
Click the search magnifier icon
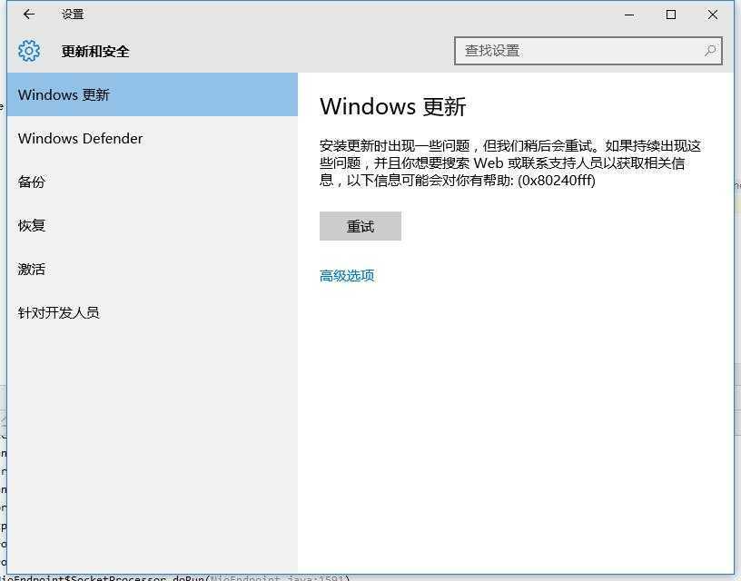click(710, 51)
